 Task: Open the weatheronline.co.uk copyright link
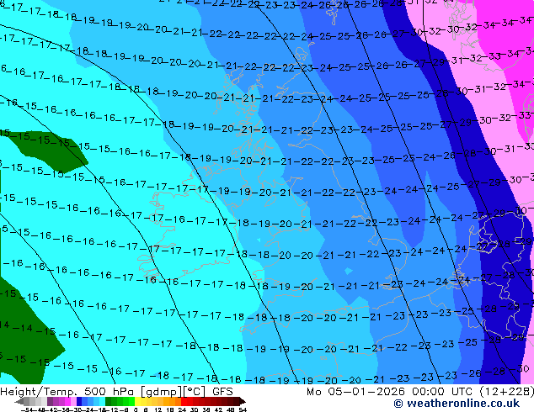[457, 404]
